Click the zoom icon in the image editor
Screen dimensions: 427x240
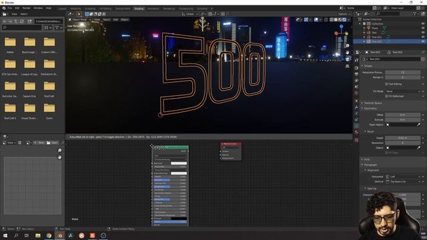point(59,151)
